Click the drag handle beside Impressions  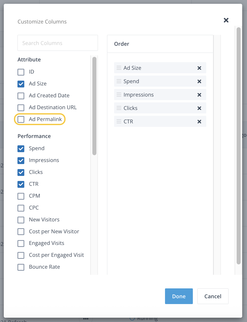point(119,95)
